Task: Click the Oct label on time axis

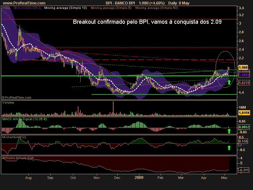Action: click(73, 178)
